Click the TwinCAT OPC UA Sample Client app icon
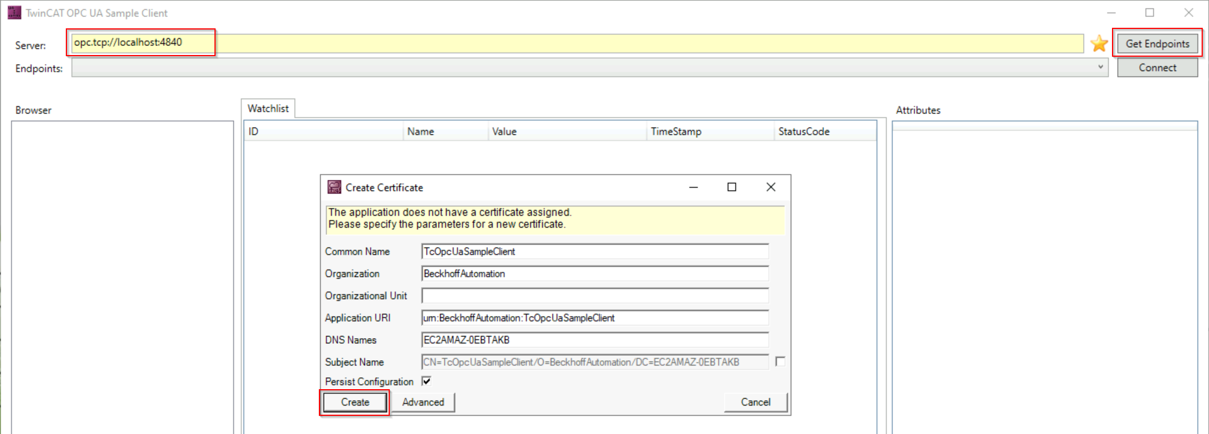The height and width of the screenshot is (434, 1209). pos(14,12)
